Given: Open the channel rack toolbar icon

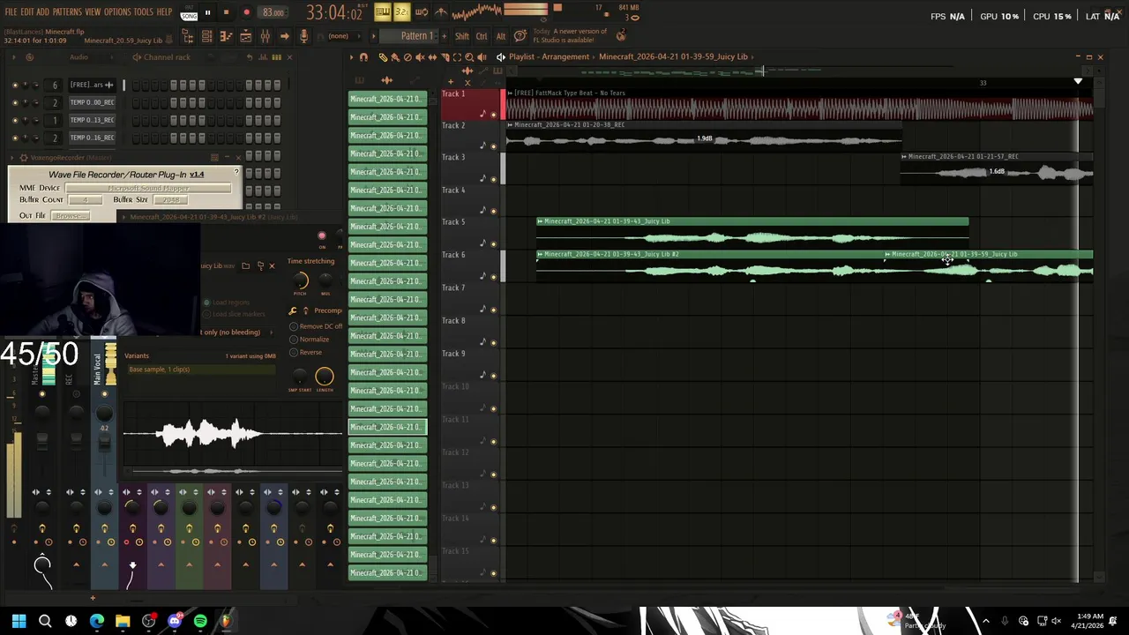Looking at the screenshot, I should pos(206,36).
